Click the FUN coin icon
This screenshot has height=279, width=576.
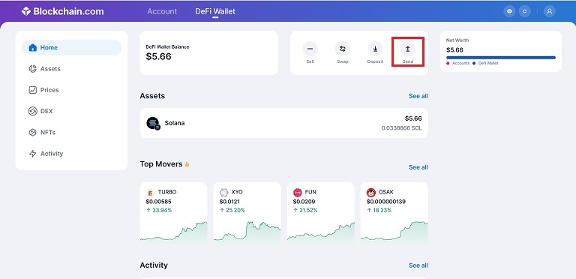(x=297, y=192)
